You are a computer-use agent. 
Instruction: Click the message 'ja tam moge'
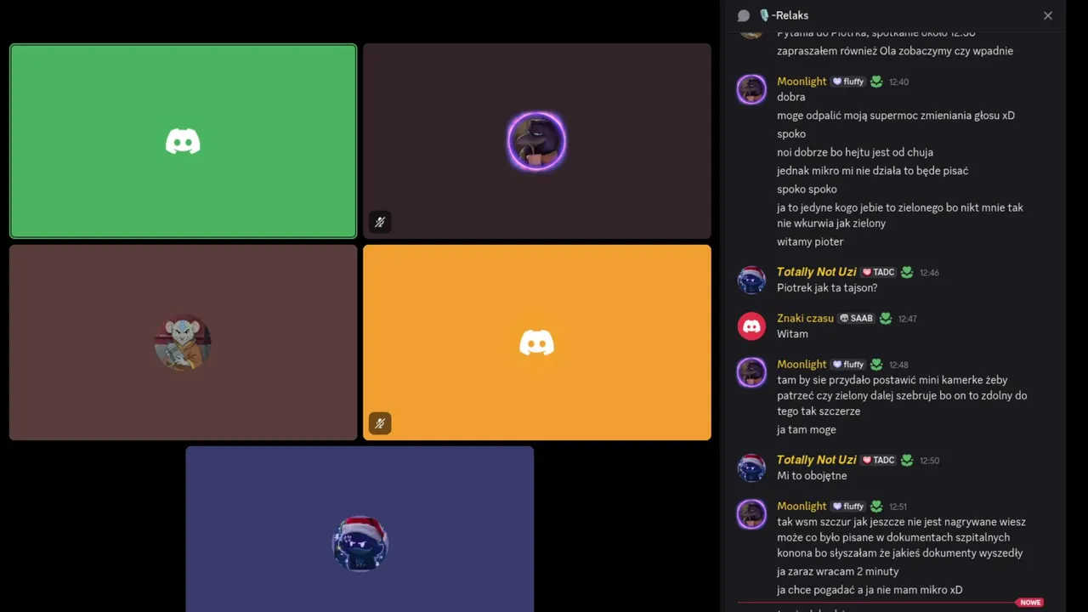[807, 430]
